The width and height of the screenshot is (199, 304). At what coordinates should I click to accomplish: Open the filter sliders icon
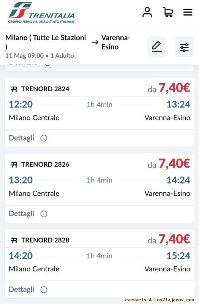pyautogui.click(x=184, y=47)
